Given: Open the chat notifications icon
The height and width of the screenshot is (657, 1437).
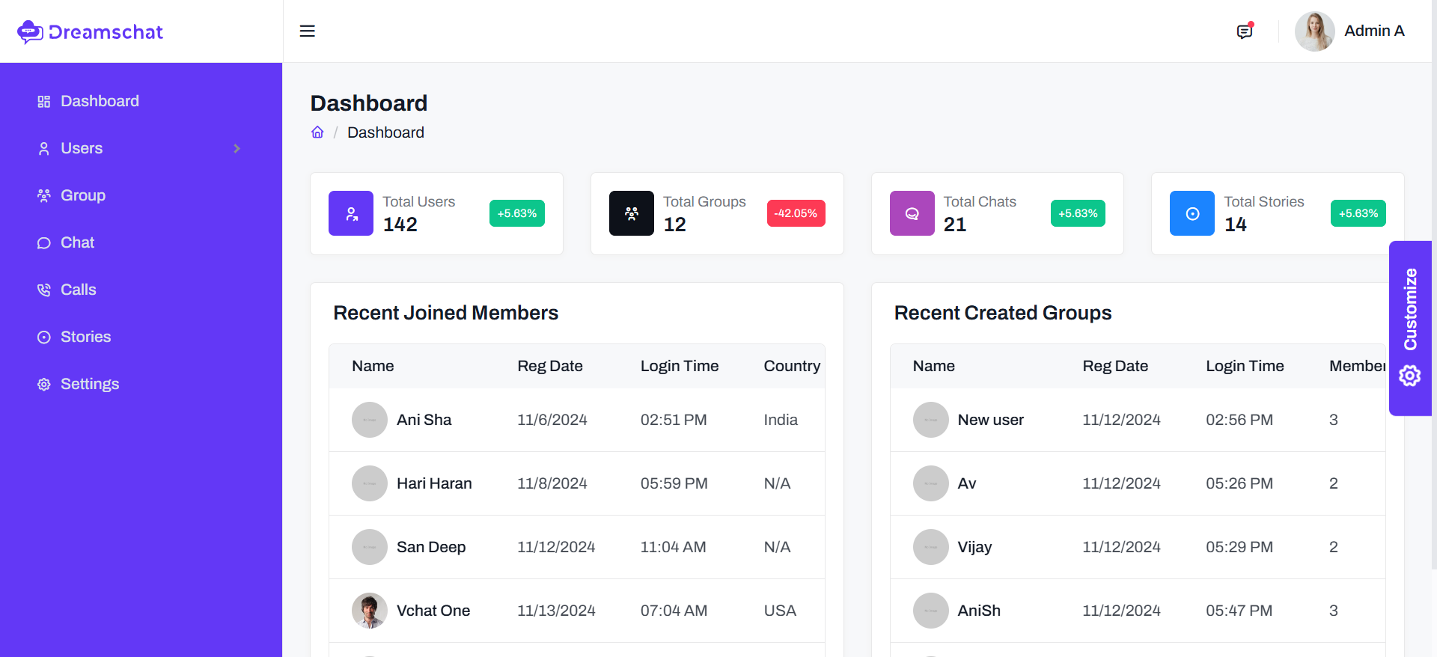Looking at the screenshot, I should tap(1245, 31).
